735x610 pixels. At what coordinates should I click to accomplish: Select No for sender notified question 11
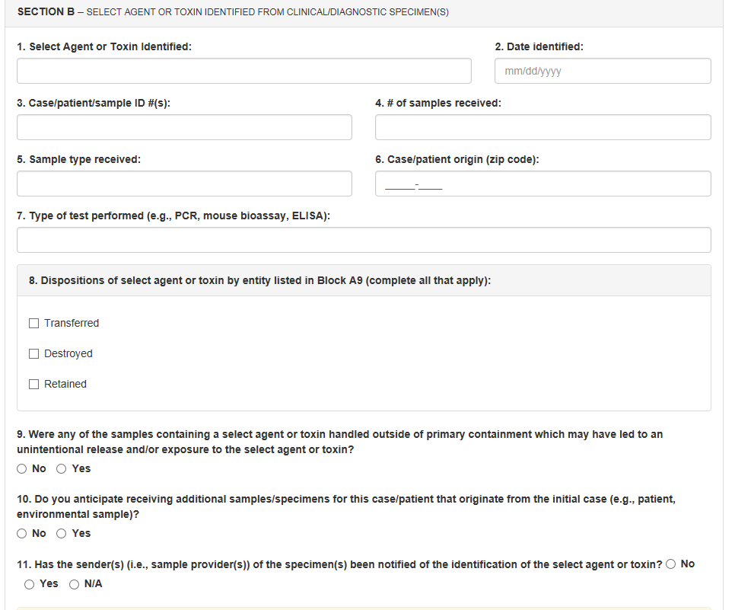coord(671,564)
